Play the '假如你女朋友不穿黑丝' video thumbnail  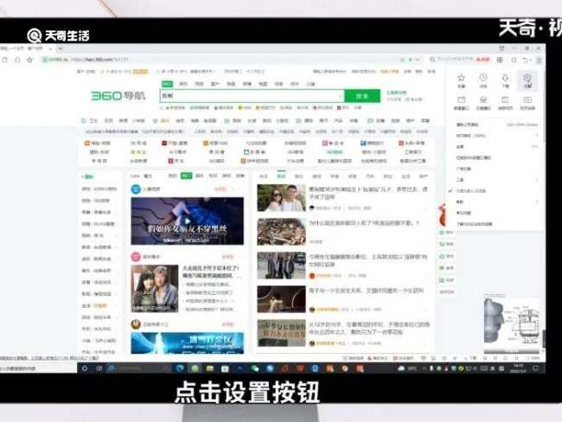[x=188, y=221]
